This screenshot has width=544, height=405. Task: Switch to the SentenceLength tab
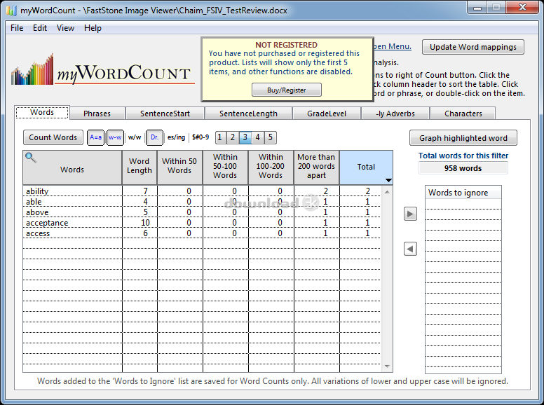tap(248, 114)
